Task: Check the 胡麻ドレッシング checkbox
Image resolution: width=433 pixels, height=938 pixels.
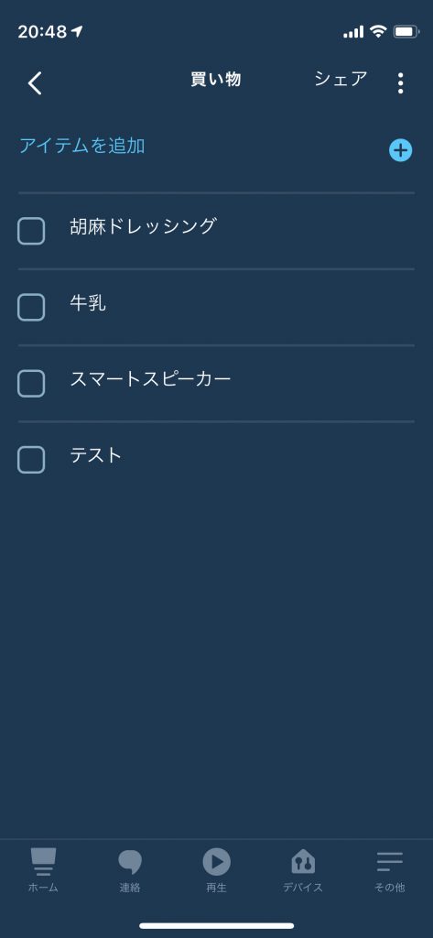Action: [x=31, y=231]
